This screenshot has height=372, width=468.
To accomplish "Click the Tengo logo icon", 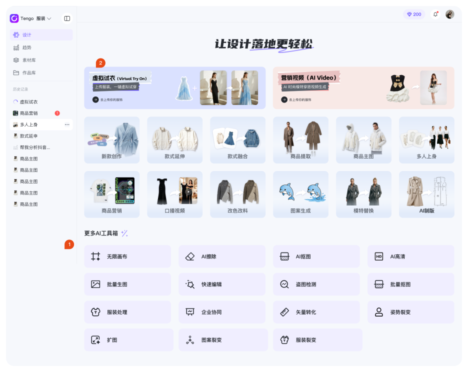I will 14,18.
